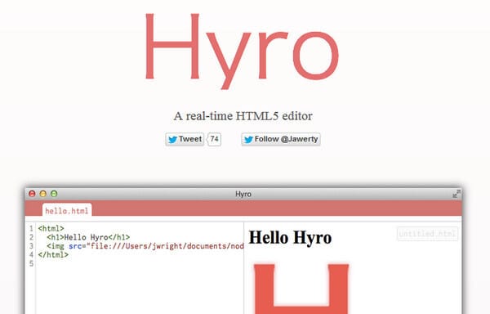Click the red close button of Hyro window

32,194
